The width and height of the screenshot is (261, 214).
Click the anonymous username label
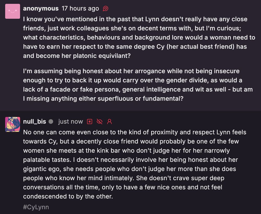[x=41, y=8]
